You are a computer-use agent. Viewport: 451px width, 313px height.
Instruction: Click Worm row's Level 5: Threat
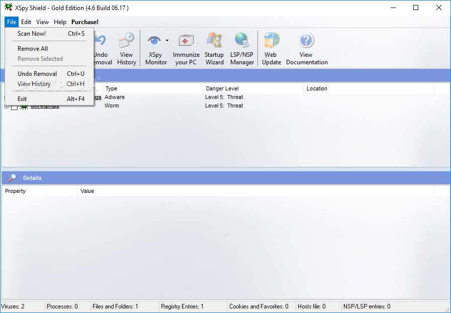[x=224, y=106]
